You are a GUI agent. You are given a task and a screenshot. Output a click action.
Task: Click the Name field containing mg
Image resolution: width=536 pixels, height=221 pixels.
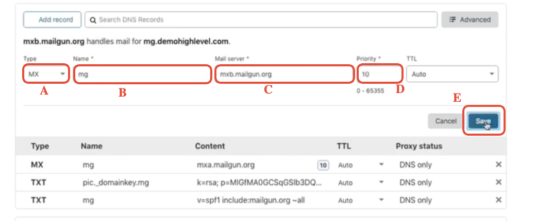[143, 74]
